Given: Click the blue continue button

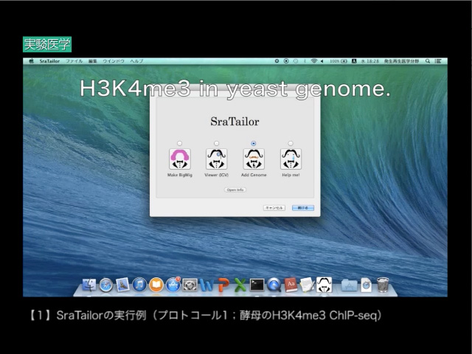Looking at the screenshot, I should 302,208.
